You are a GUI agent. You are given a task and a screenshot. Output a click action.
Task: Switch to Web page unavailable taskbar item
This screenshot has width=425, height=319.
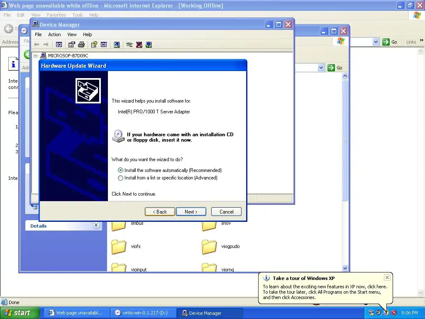point(76,313)
